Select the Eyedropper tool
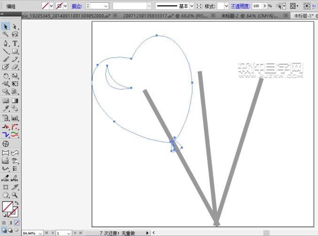The image size is (318, 236). coord(6,108)
